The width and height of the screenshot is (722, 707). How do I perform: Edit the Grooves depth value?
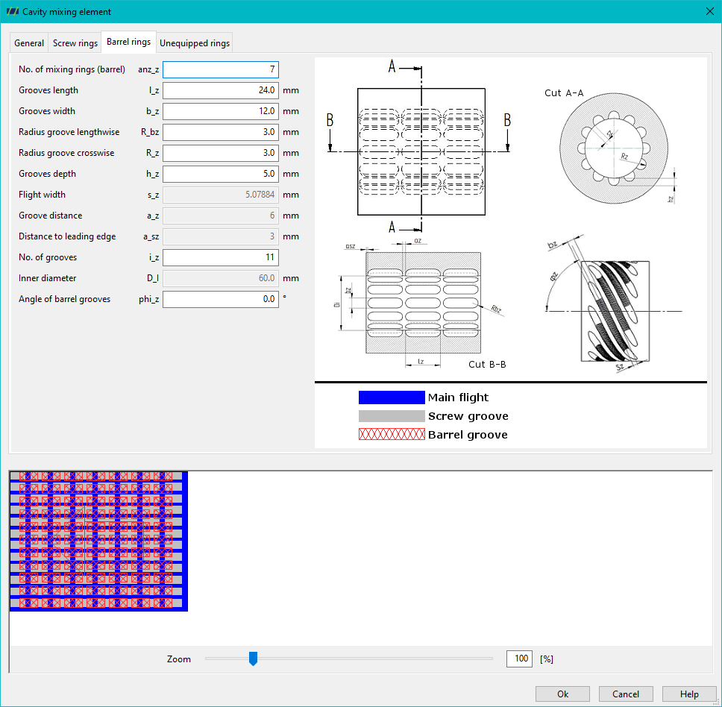click(221, 174)
